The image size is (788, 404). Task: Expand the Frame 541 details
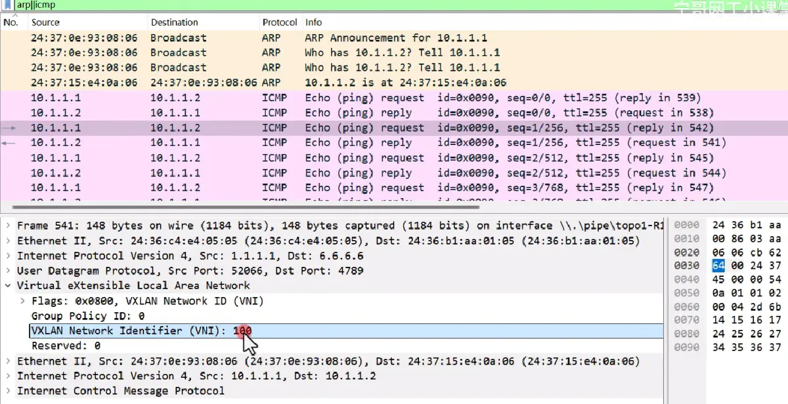(8, 226)
